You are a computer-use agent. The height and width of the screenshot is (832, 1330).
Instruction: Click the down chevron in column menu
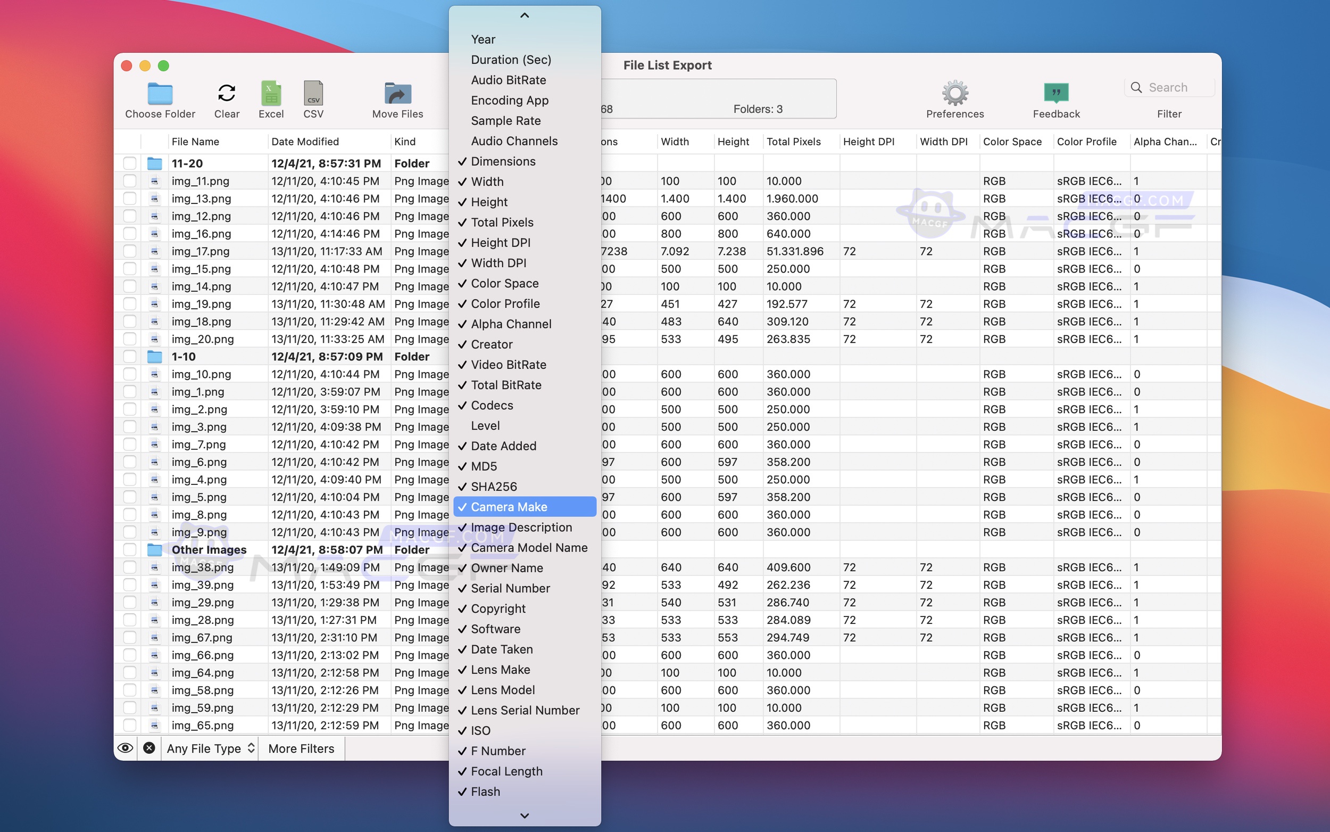point(523,816)
